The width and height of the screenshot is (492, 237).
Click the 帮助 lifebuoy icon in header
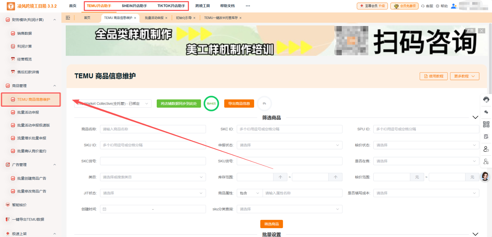[437, 6]
